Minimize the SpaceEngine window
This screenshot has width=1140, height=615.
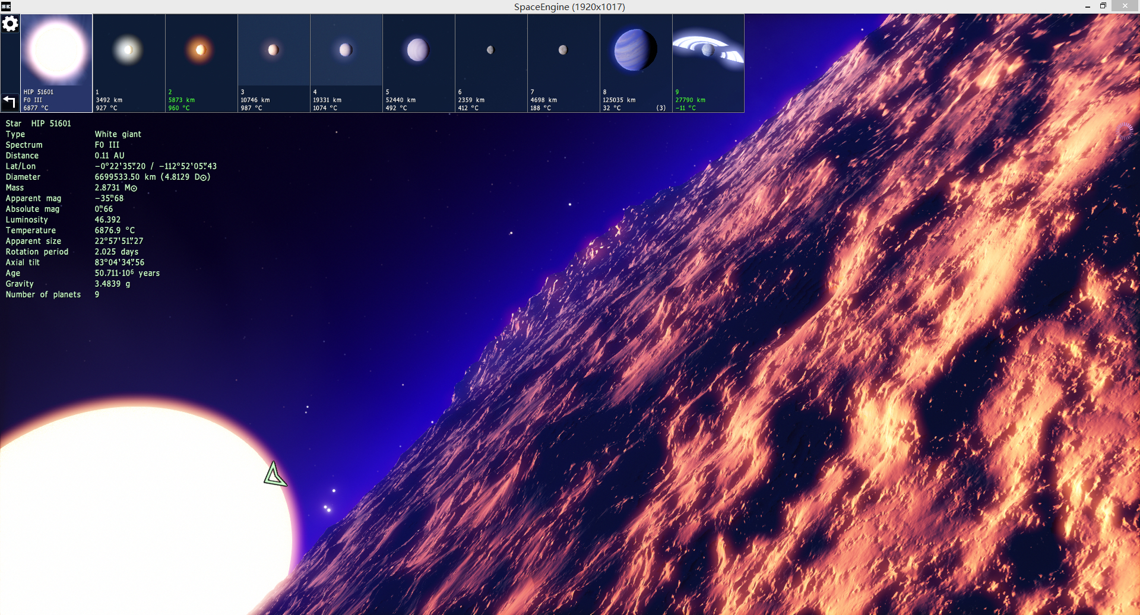coord(1088,7)
